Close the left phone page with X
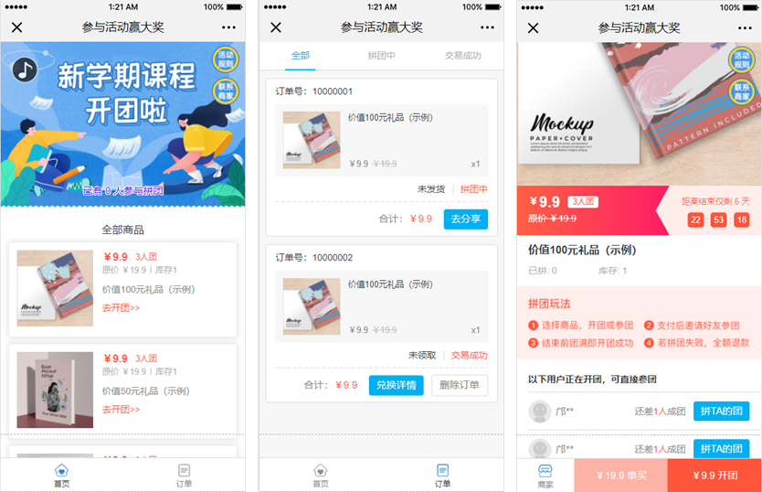762x492 pixels. pyautogui.click(x=17, y=27)
